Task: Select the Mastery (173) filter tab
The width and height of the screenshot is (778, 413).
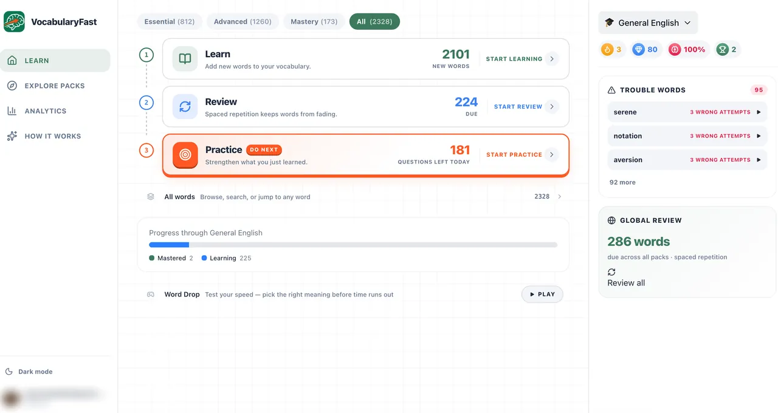Action: click(314, 22)
